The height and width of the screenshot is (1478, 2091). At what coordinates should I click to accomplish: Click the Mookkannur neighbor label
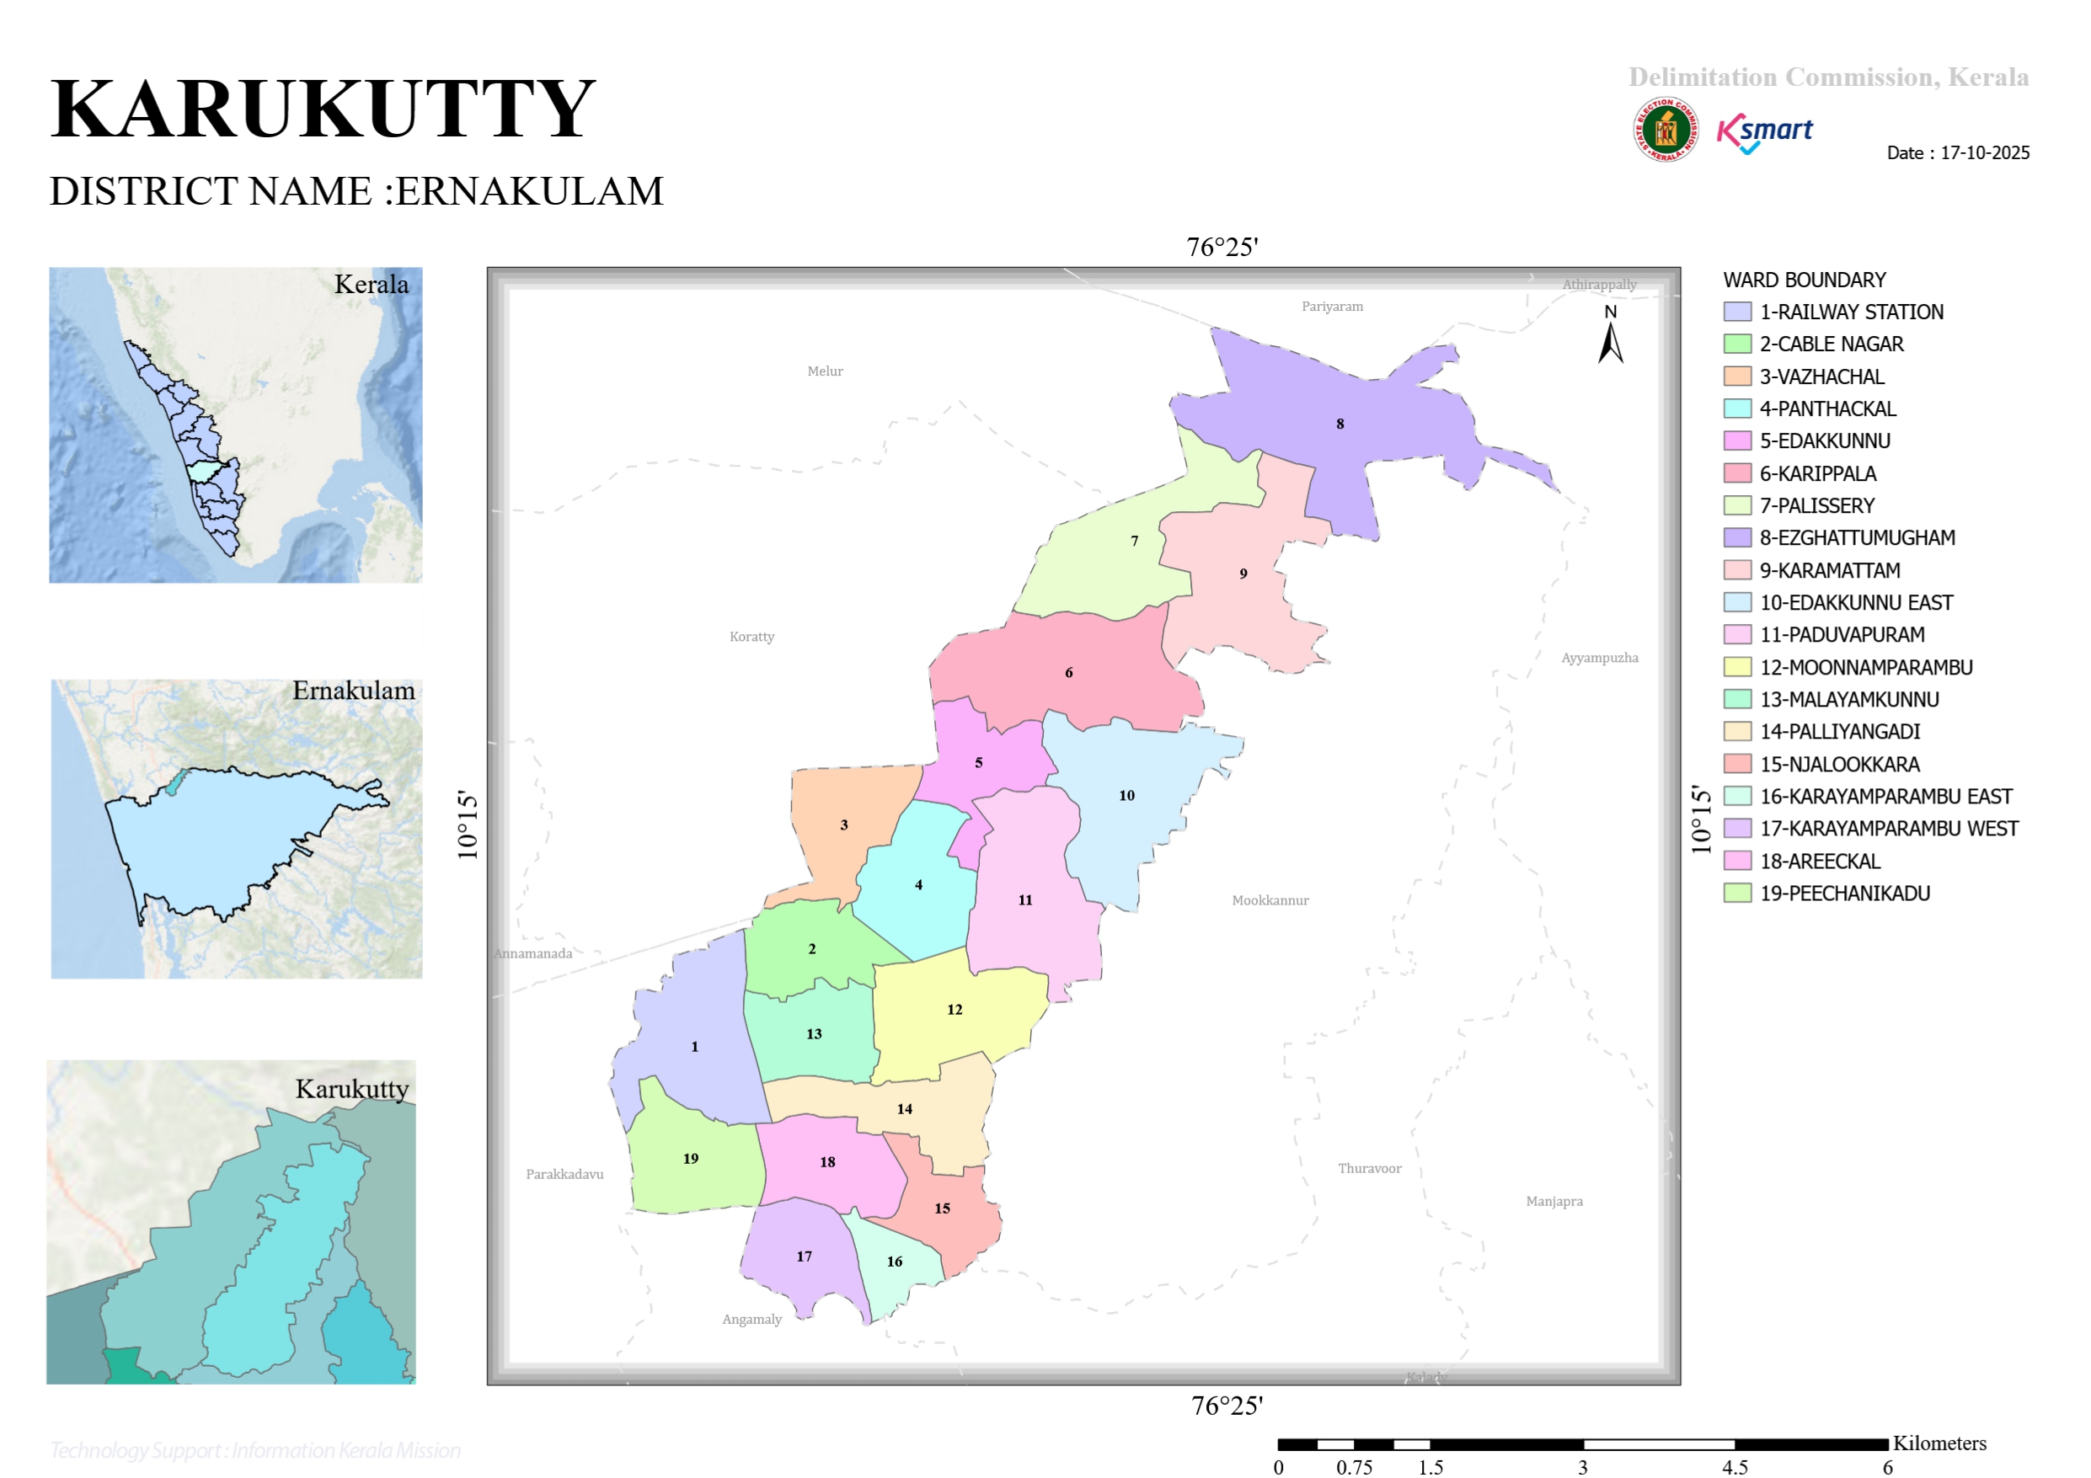(1270, 899)
